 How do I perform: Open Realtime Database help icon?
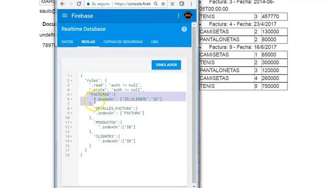[184, 29]
